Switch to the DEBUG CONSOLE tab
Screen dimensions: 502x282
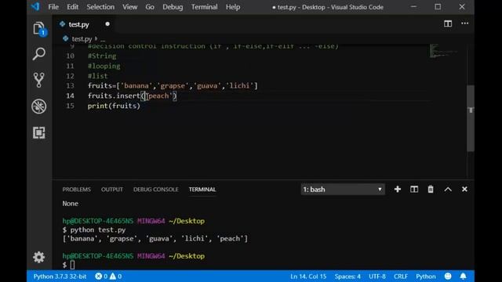point(155,190)
